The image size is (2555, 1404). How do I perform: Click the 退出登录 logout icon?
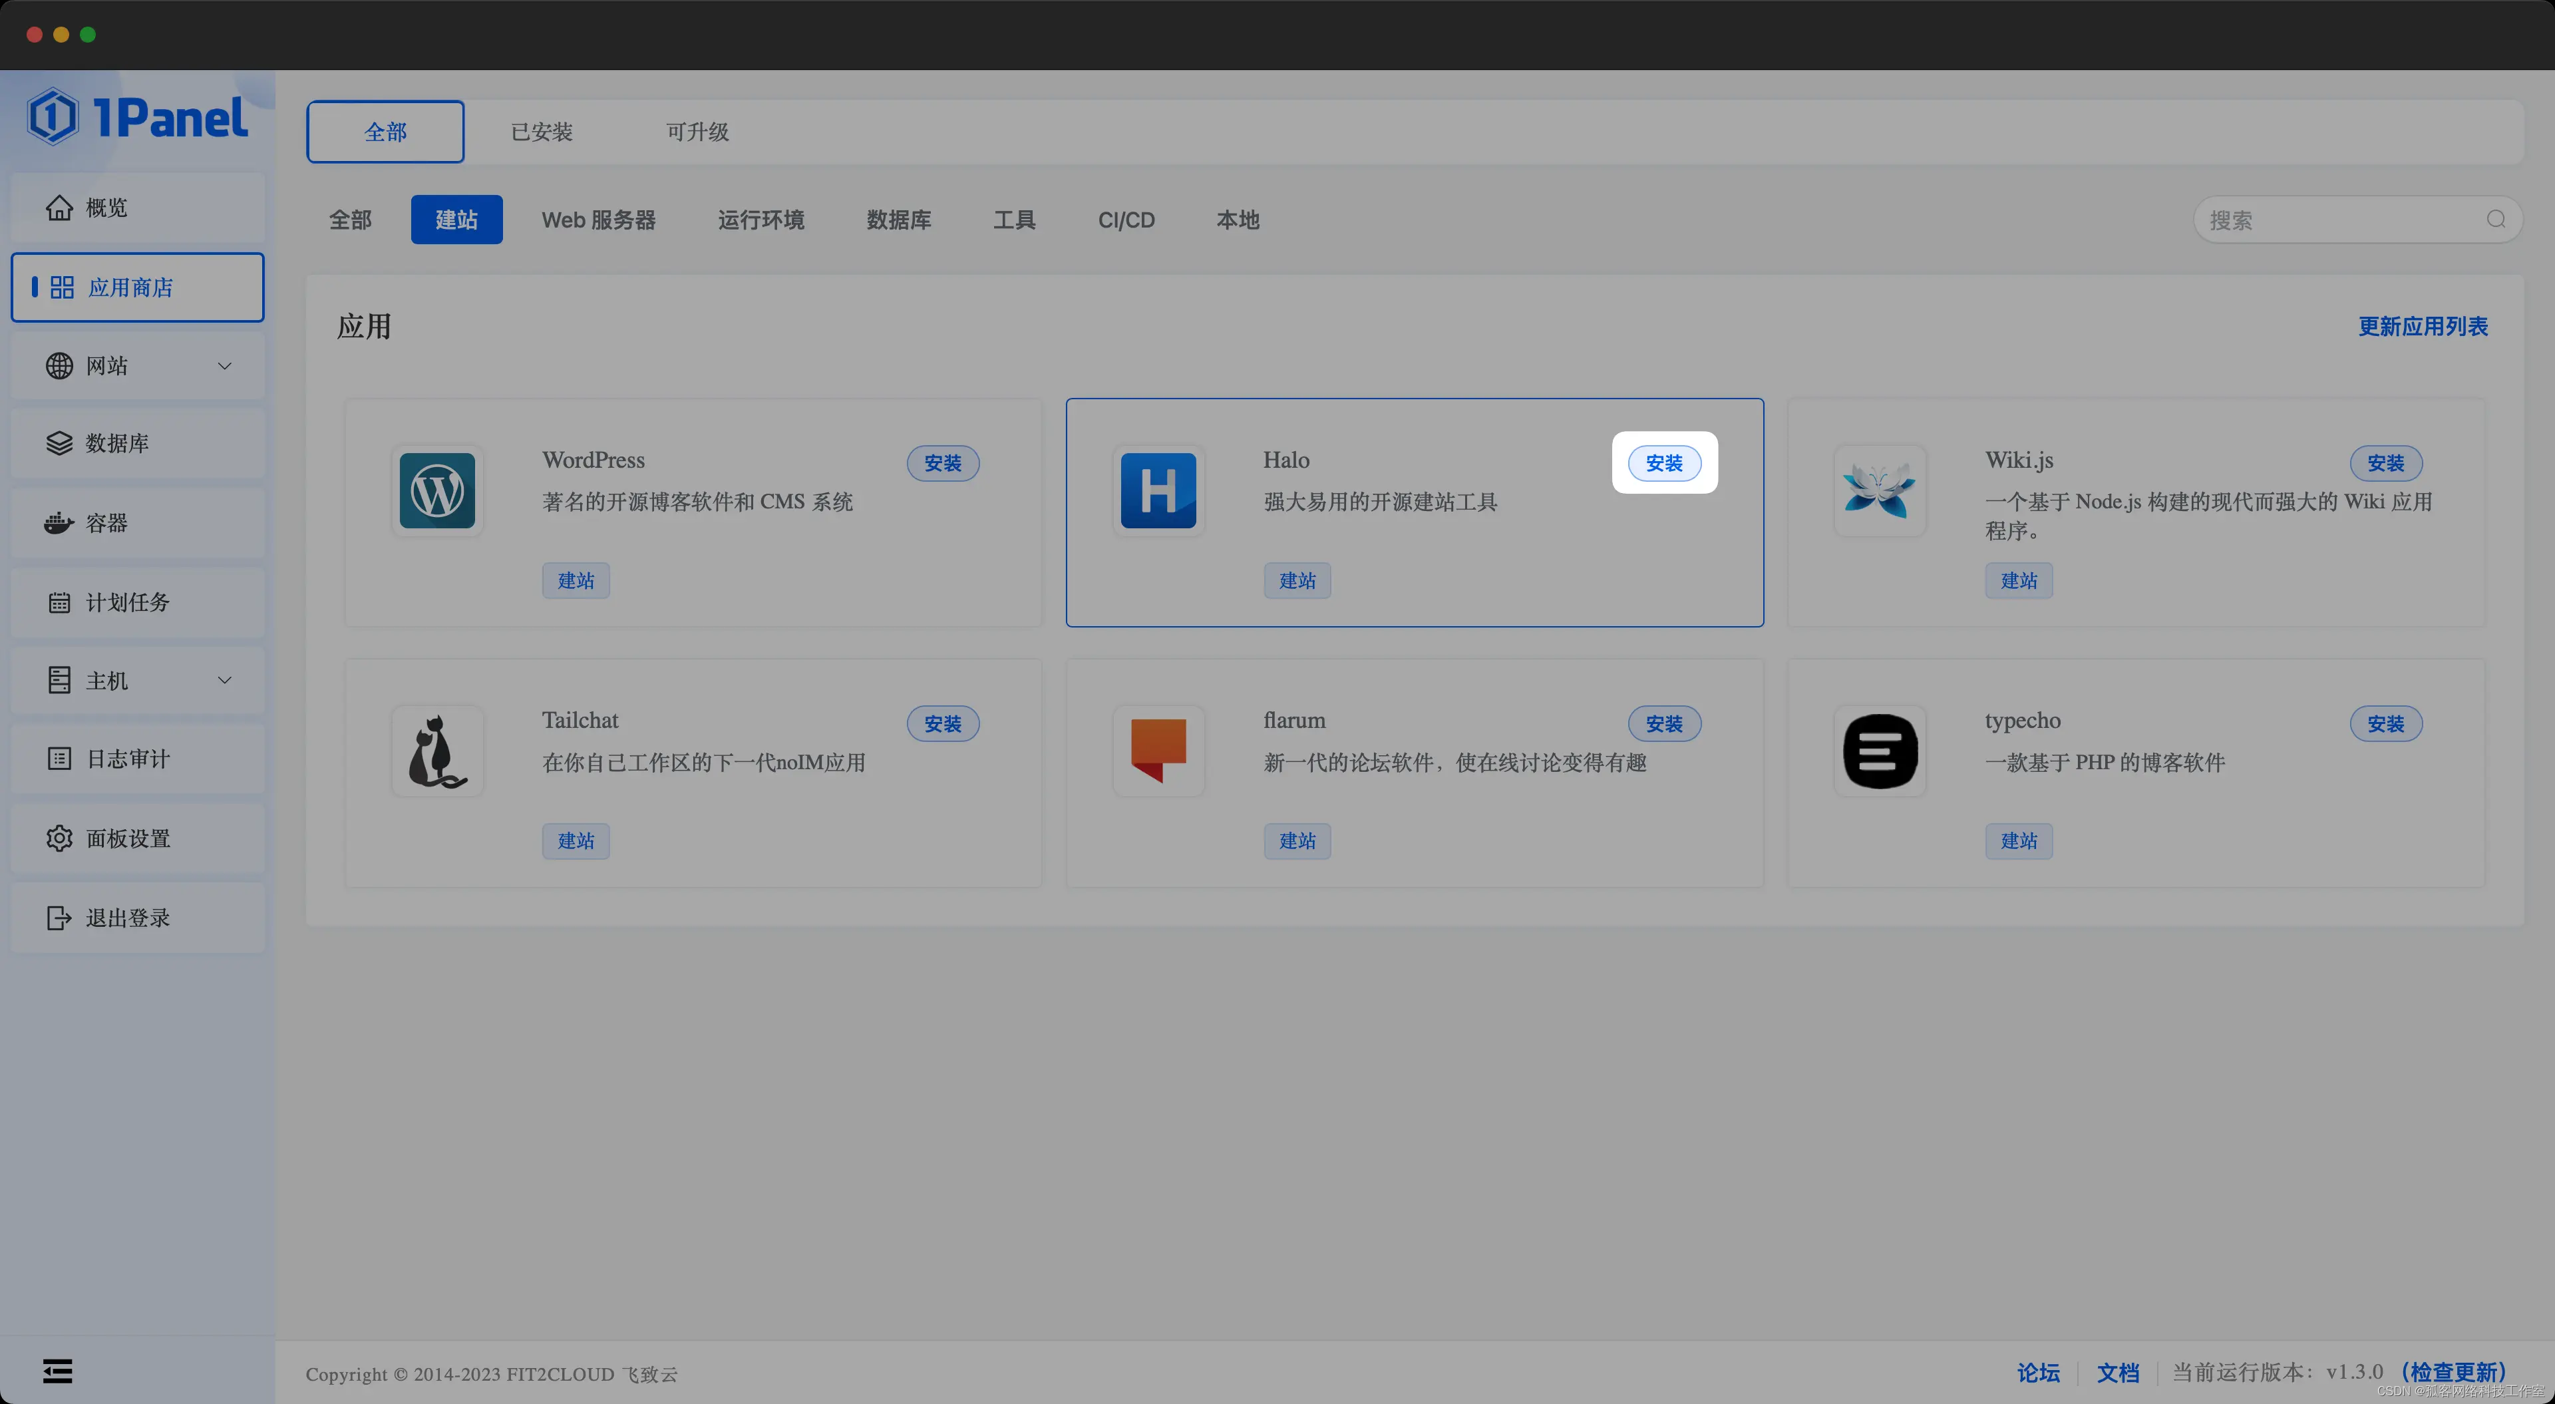click(59, 917)
